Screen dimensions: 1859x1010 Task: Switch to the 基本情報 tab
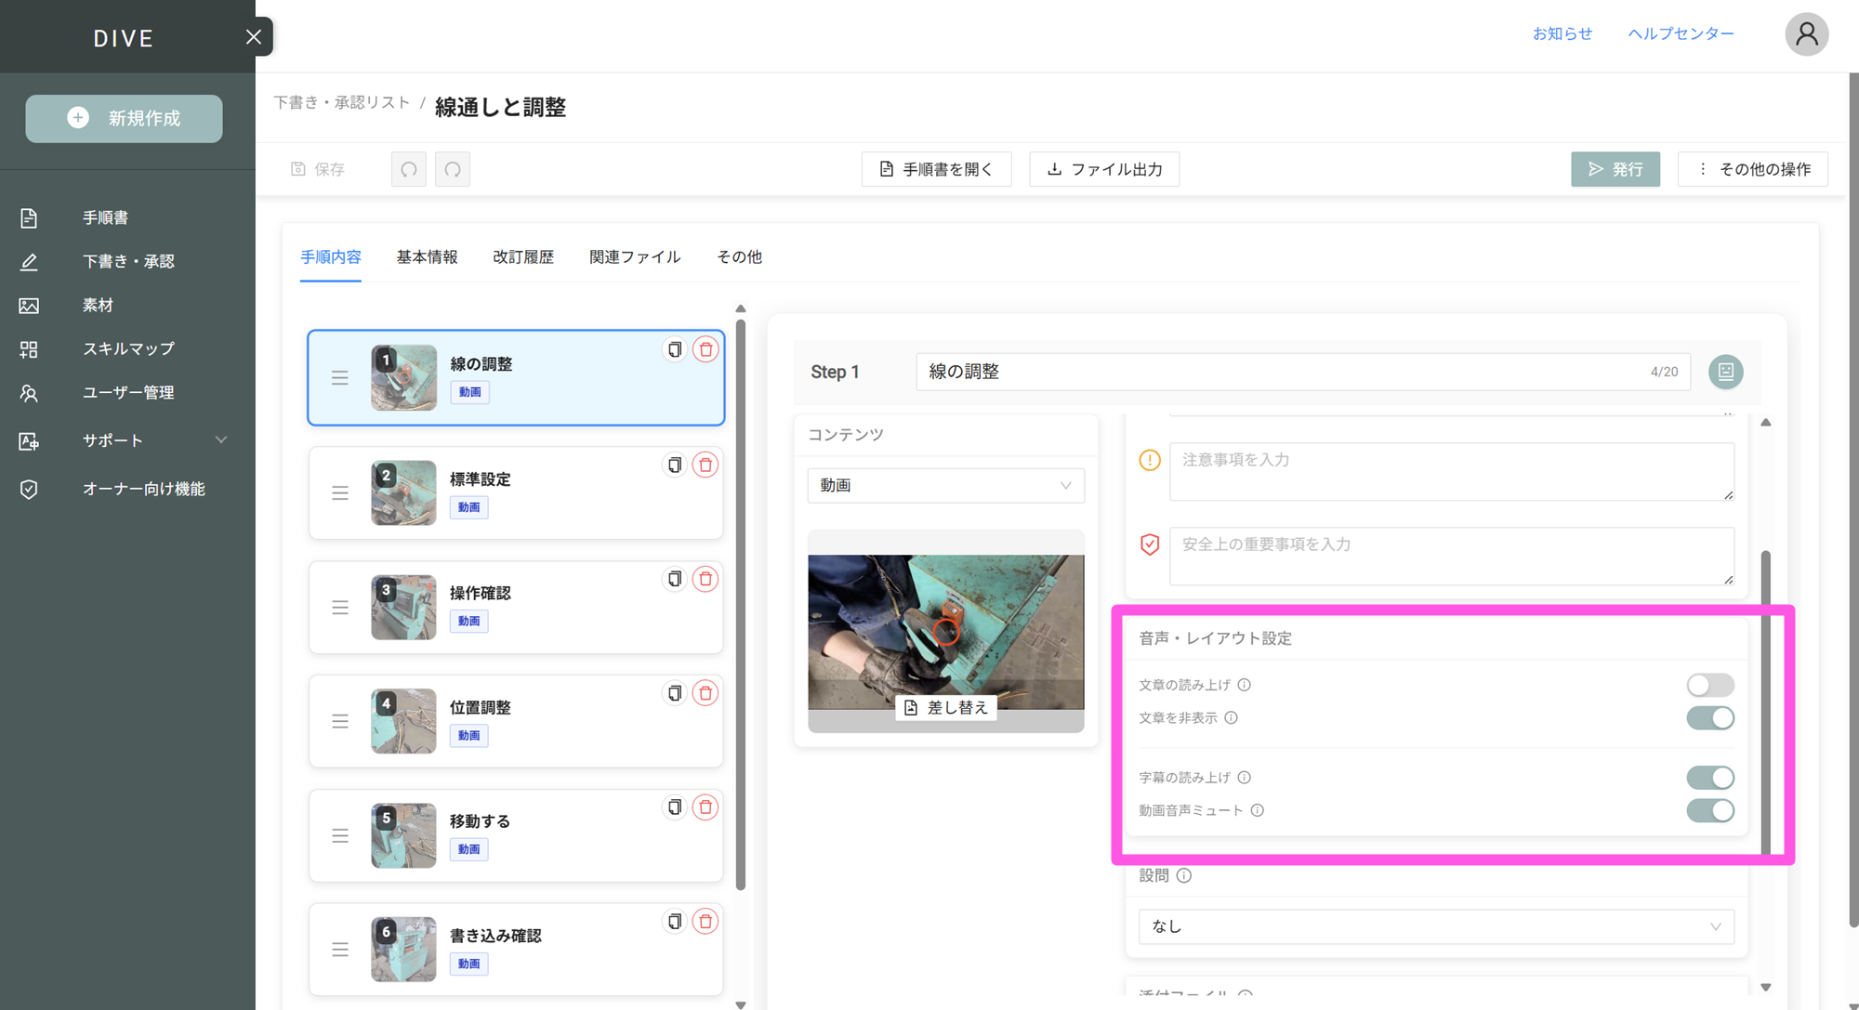[x=427, y=256]
